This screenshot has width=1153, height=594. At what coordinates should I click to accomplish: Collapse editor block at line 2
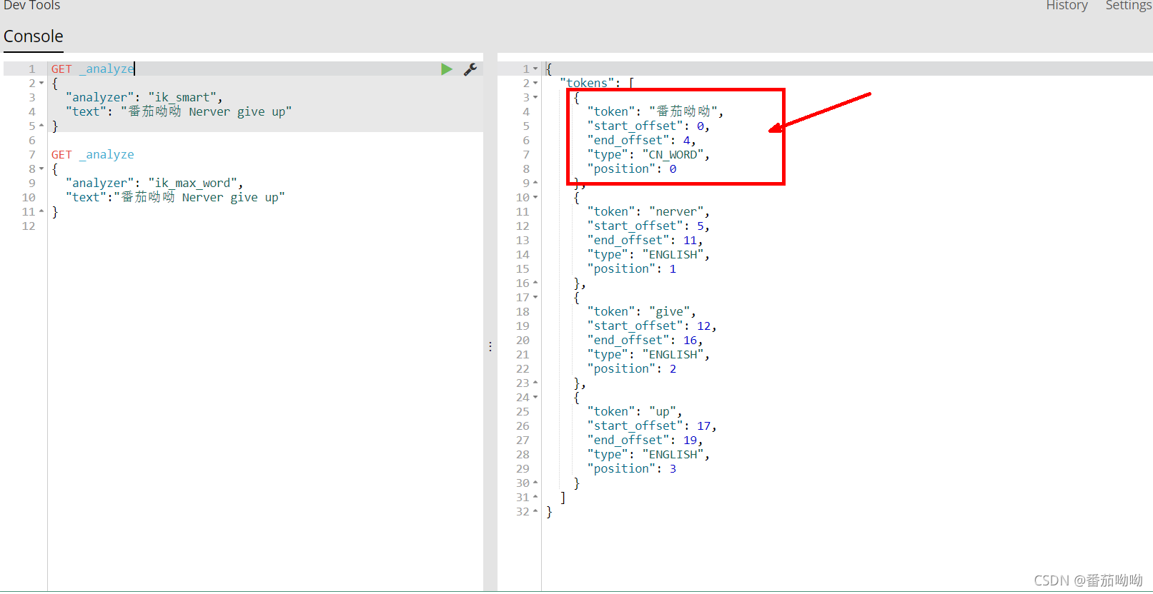click(x=41, y=84)
